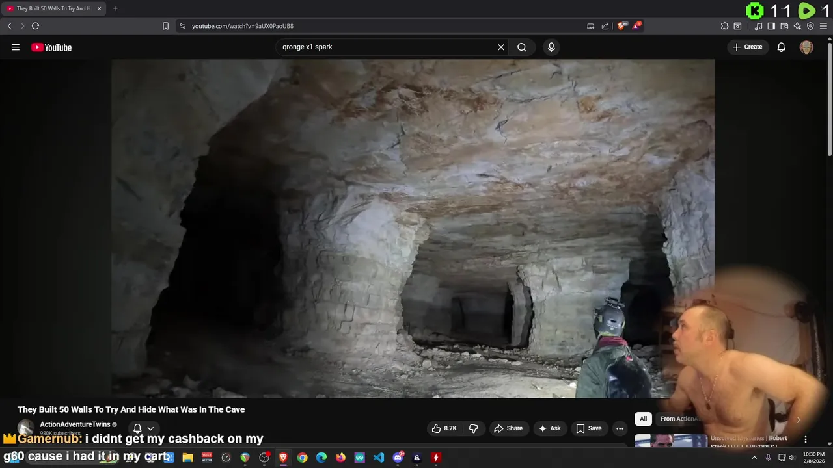The width and height of the screenshot is (833, 468).
Task: Open subscription notification bell under channel
Action: coord(137,428)
